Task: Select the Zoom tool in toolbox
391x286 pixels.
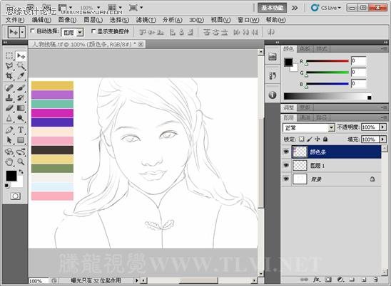Action: coord(21,162)
